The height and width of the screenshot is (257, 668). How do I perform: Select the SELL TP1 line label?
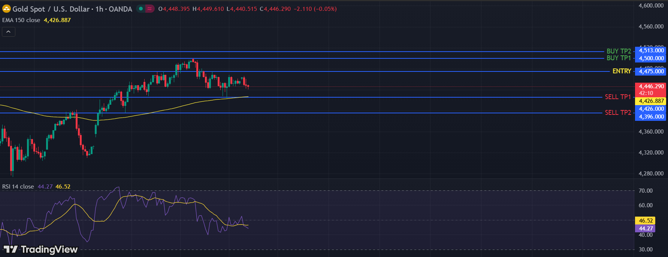click(618, 97)
